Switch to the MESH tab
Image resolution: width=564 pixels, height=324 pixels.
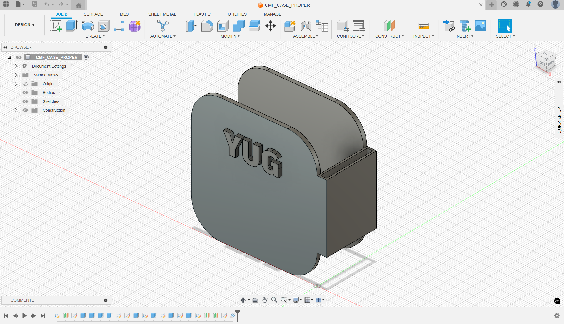point(126,14)
